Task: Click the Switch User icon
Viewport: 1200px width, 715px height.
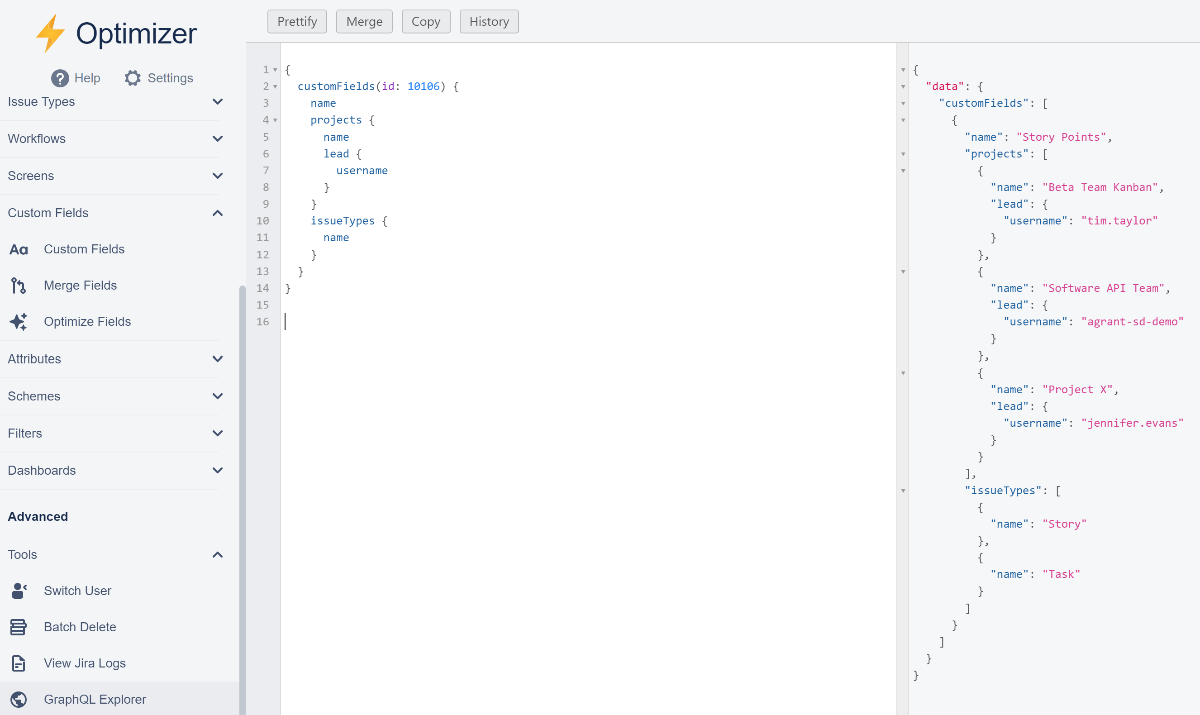Action: [x=18, y=591]
